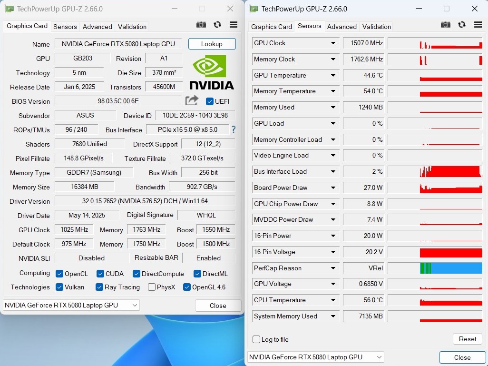Toggle the Vulkan checkbox
Viewport: 488px width, 366px height.
tap(59, 287)
